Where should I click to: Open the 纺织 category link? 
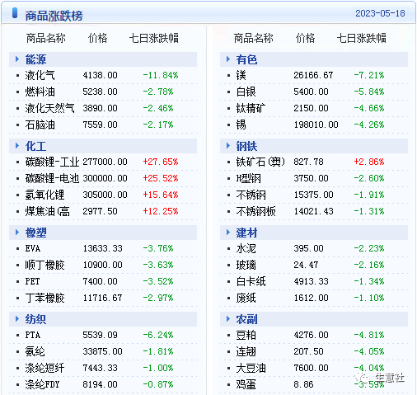(35, 319)
